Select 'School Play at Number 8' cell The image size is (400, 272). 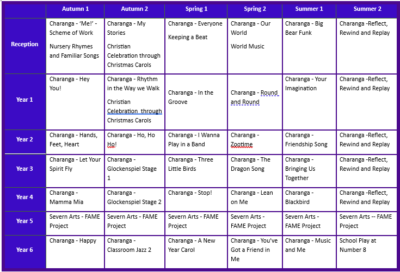click(367, 252)
